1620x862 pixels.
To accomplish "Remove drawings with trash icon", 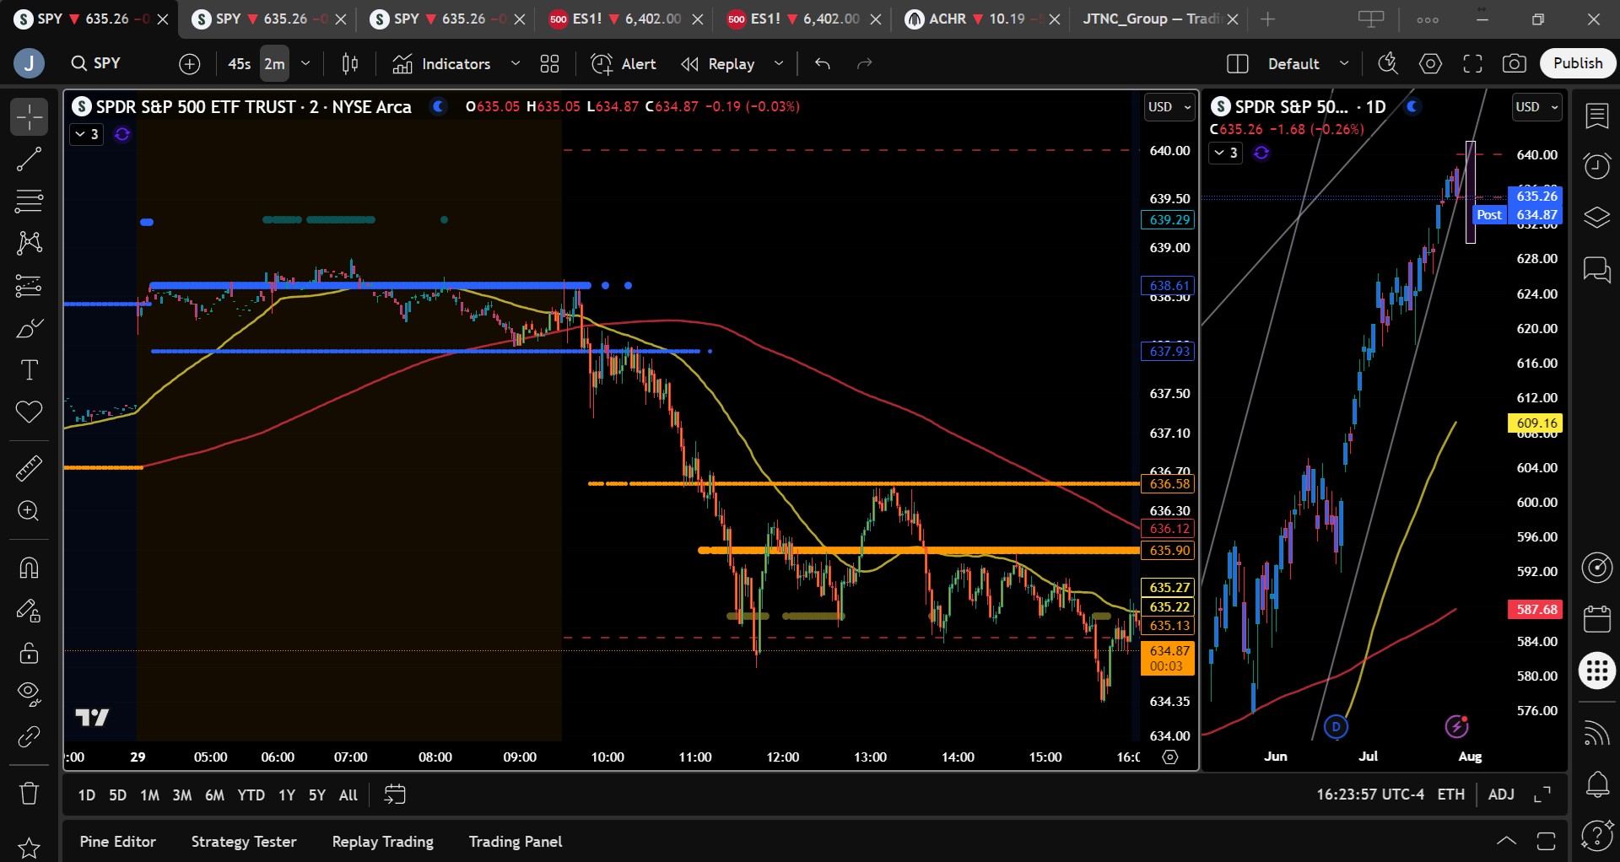I will [x=29, y=793].
